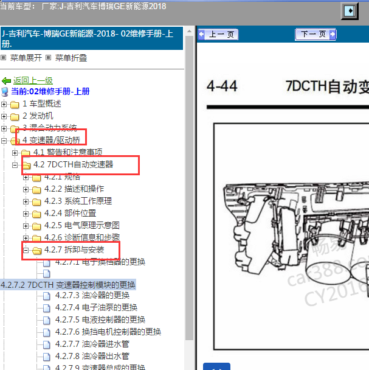This screenshot has width=369, height=370.
Task: Click folder icon of 2 发动机
Action: 15,117
